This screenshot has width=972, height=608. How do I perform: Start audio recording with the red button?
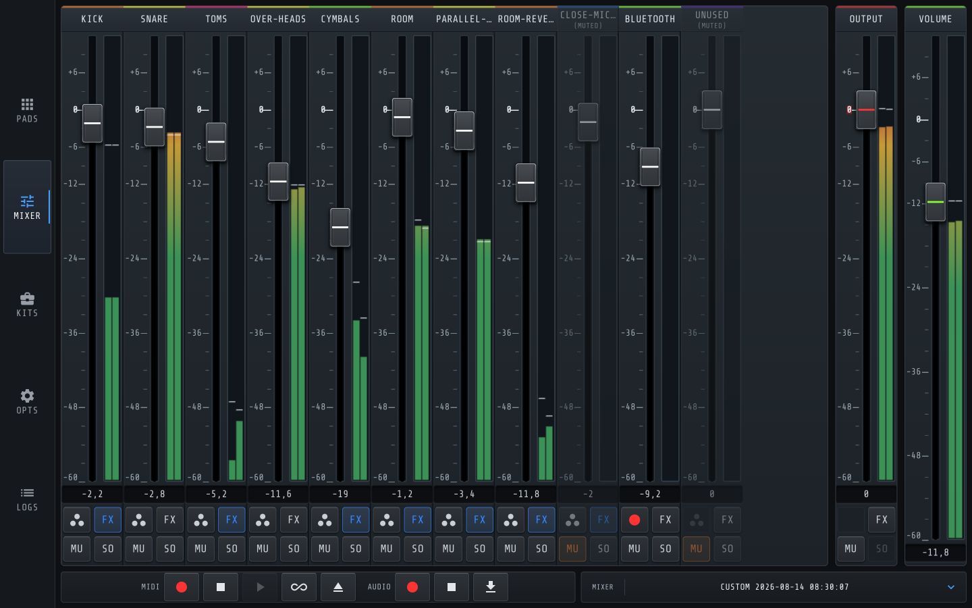[x=412, y=587]
